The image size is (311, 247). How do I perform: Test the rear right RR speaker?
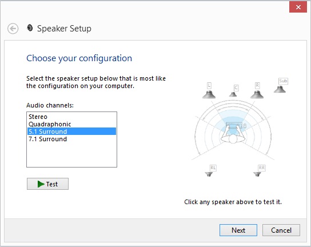pos(257,174)
